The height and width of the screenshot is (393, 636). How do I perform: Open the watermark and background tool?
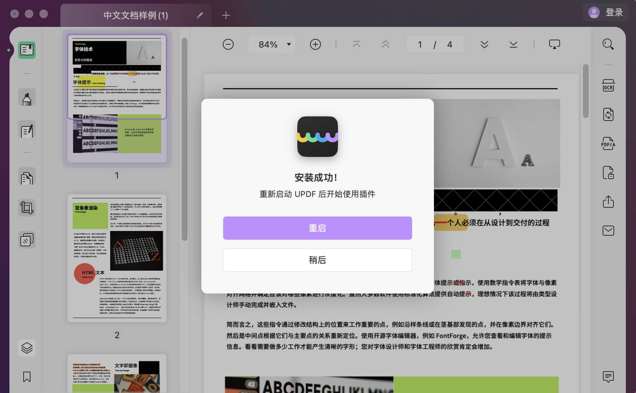point(27,240)
